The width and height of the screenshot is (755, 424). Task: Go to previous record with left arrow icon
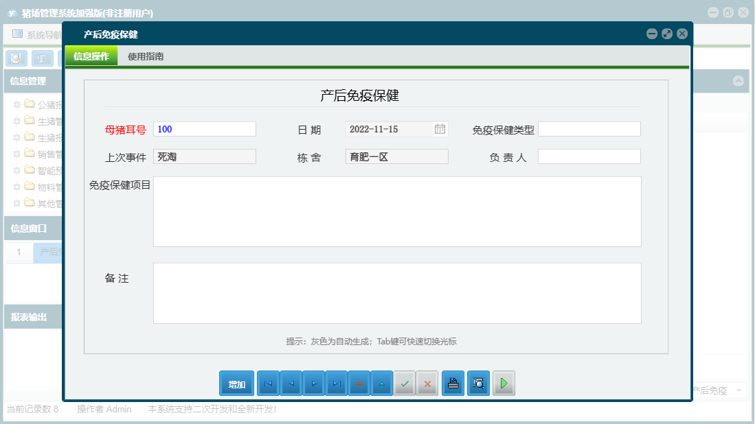coord(291,384)
